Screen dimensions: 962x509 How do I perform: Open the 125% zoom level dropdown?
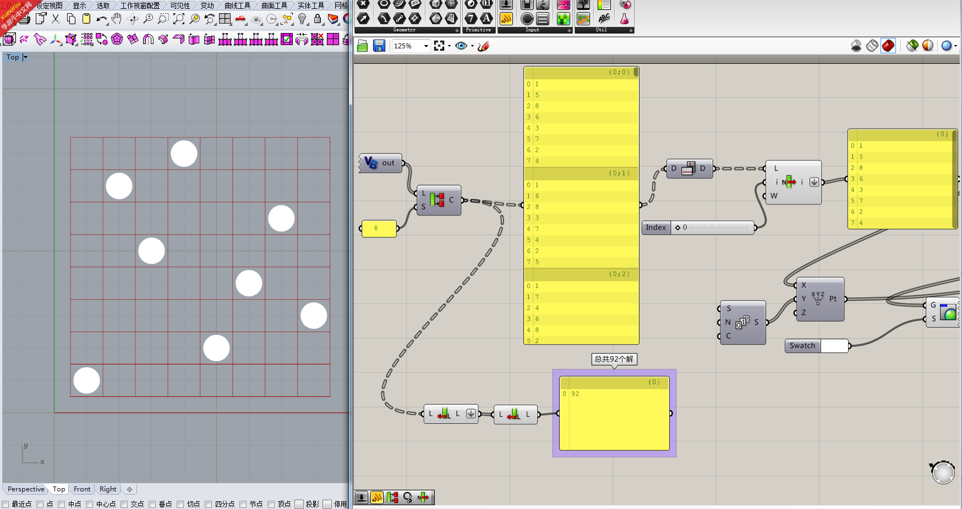(426, 46)
